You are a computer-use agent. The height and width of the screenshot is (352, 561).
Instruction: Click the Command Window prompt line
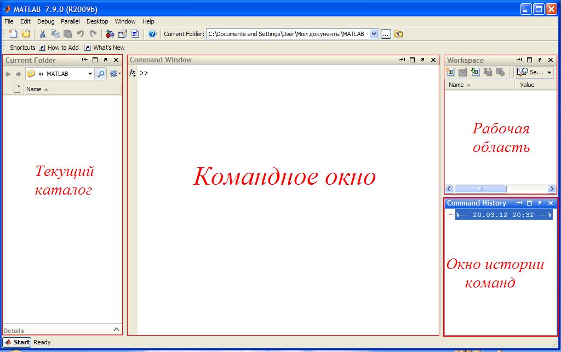click(x=288, y=73)
